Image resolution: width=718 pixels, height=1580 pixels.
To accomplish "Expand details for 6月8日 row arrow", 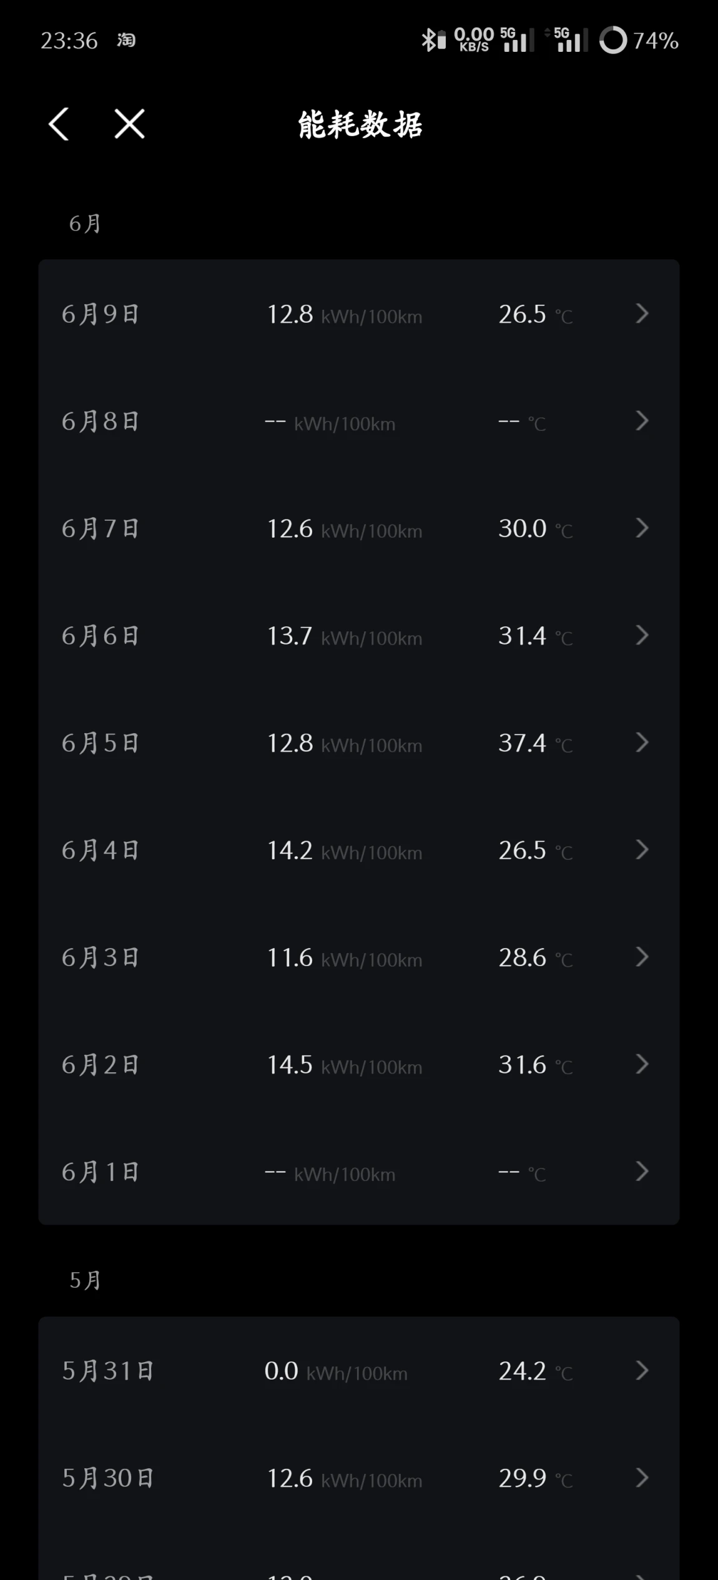I will pyautogui.click(x=642, y=421).
